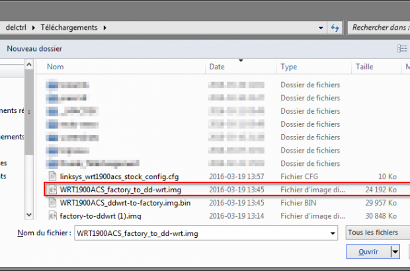Click the refresh icon beside the address bar

click(x=335, y=28)
